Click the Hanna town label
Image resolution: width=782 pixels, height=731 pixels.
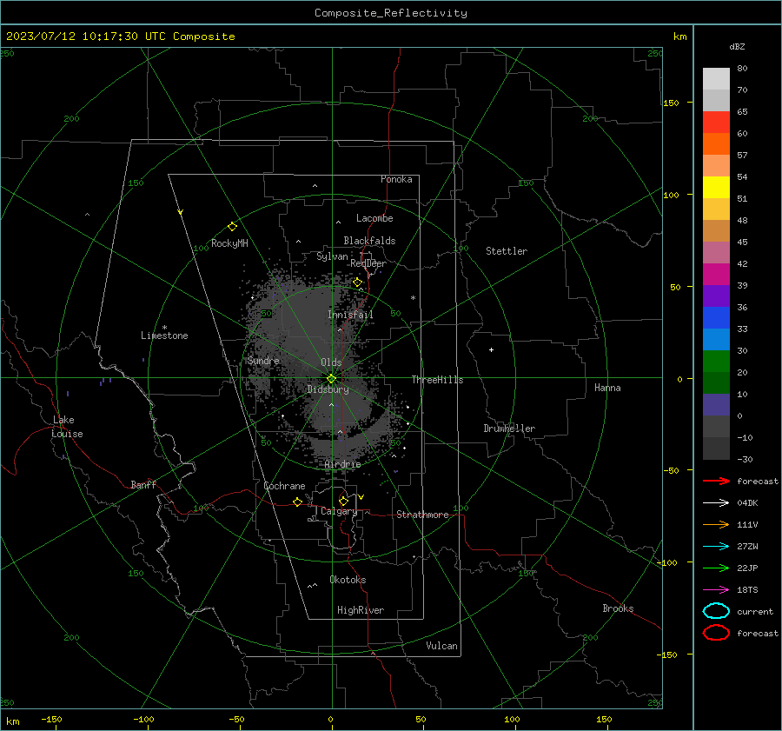[x=607, y=388]
